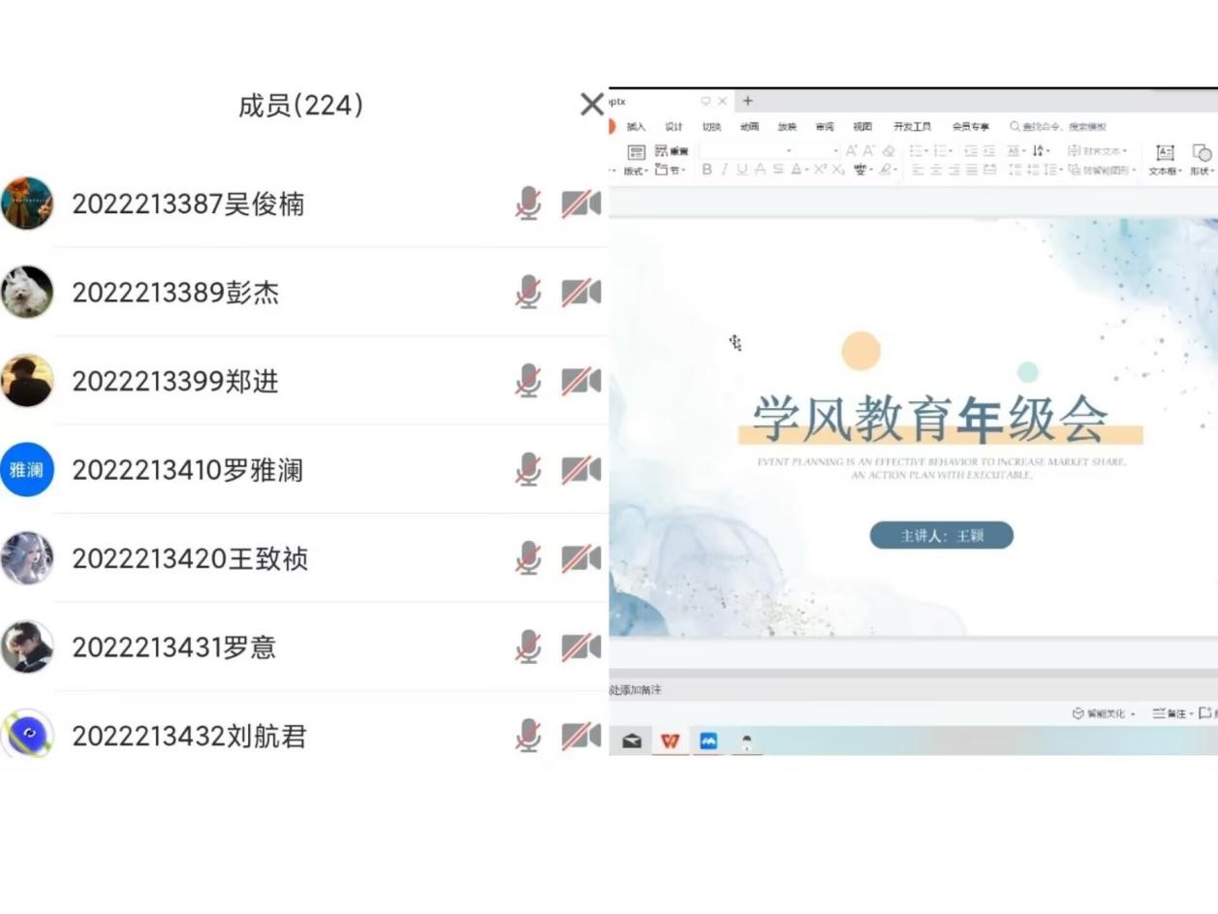
Task: Expand the 备注 notes dropdown
Action: [1173, 713]
